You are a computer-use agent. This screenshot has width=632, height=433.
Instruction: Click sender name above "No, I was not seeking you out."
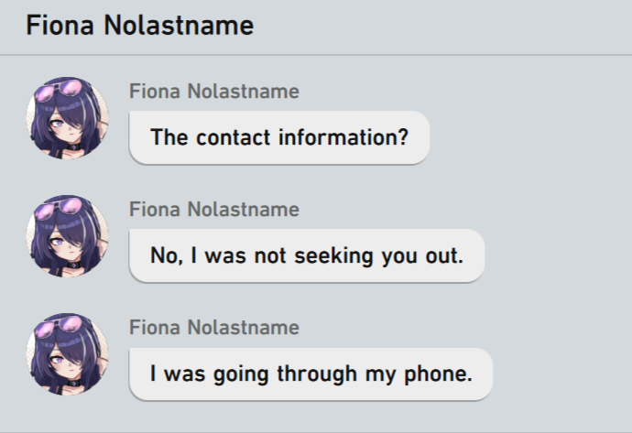tap(213, 210)
